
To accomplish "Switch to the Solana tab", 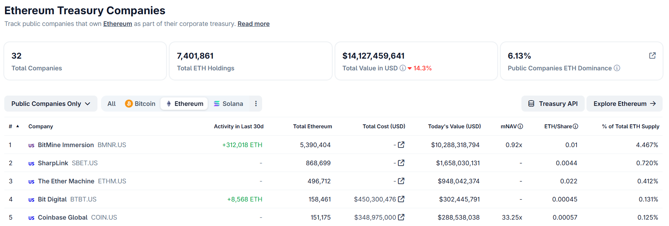I will point(228,103).
